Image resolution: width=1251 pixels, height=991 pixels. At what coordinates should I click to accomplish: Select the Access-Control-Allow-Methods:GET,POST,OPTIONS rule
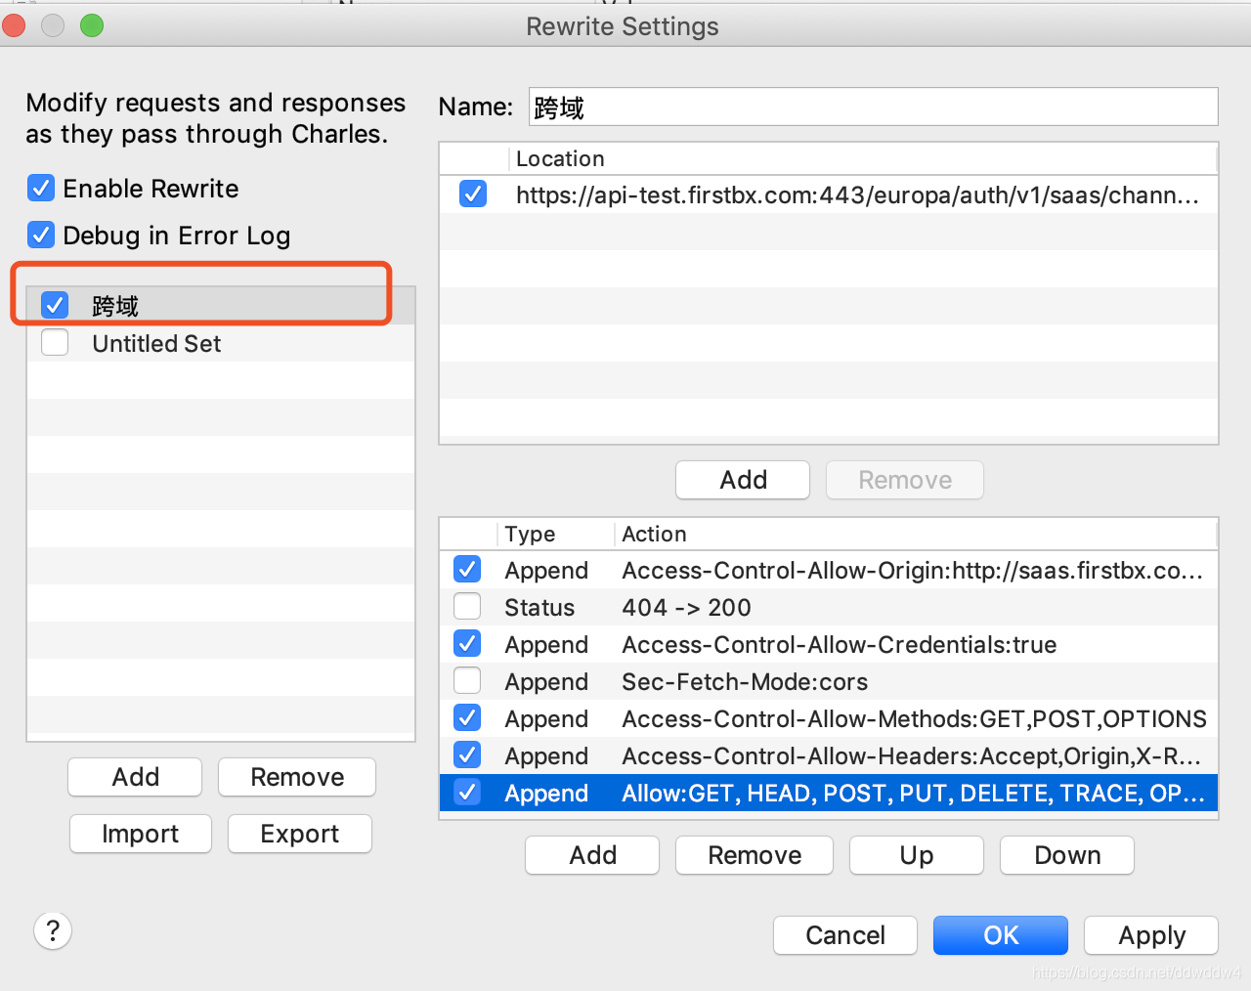click(829, 718)
